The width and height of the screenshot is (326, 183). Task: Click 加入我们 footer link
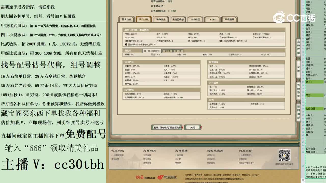pos(255,175)
